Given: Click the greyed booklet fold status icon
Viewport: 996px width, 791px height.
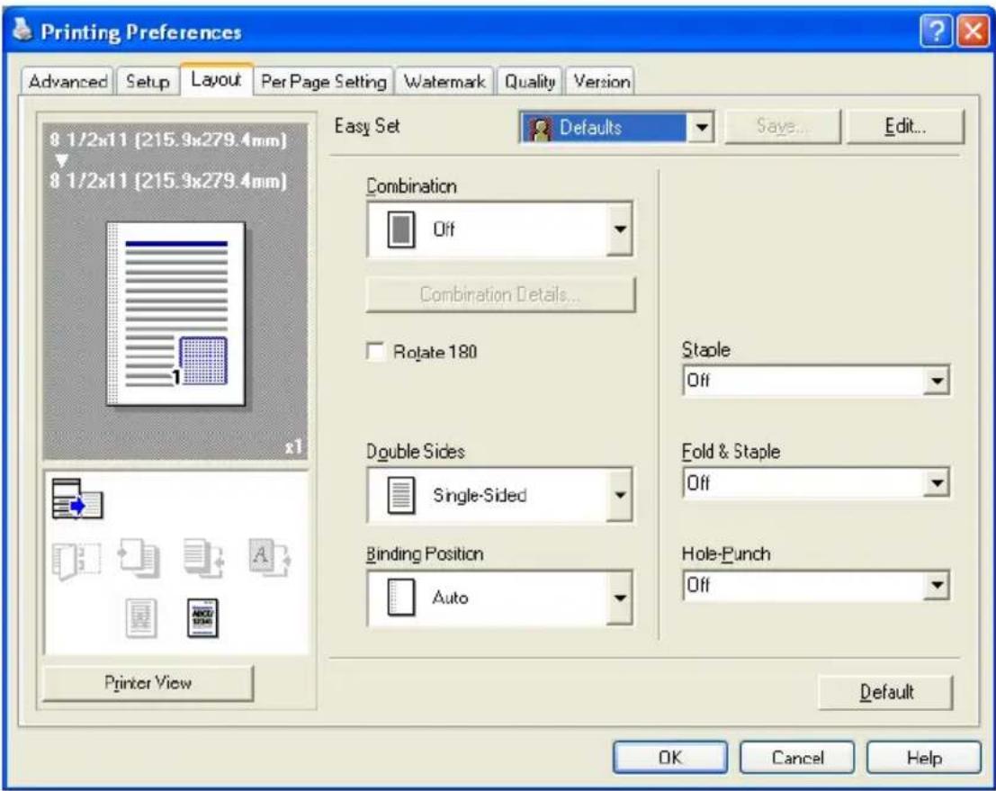Looking at the screenshot, I should coord(76,561).
